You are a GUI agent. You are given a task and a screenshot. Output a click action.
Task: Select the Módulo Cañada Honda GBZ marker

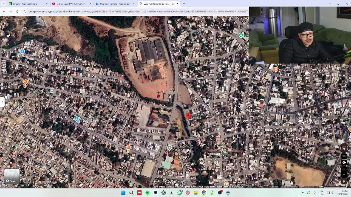pos(169,148)
